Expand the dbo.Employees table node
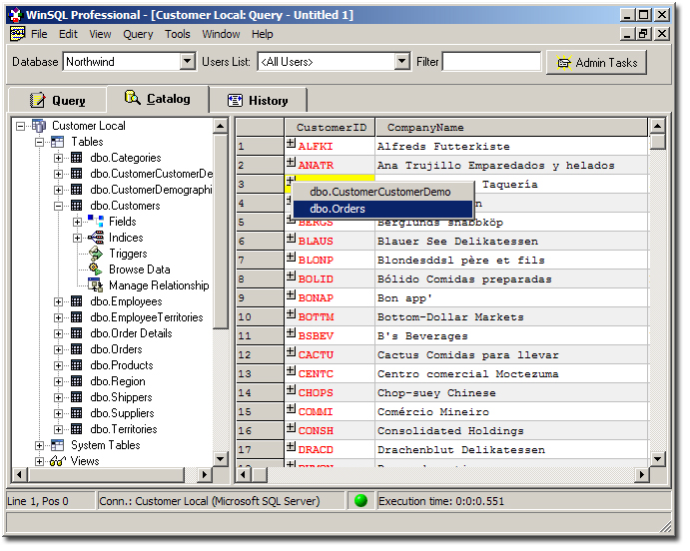The width and height of the screenshot is (690, 551). 59,301
